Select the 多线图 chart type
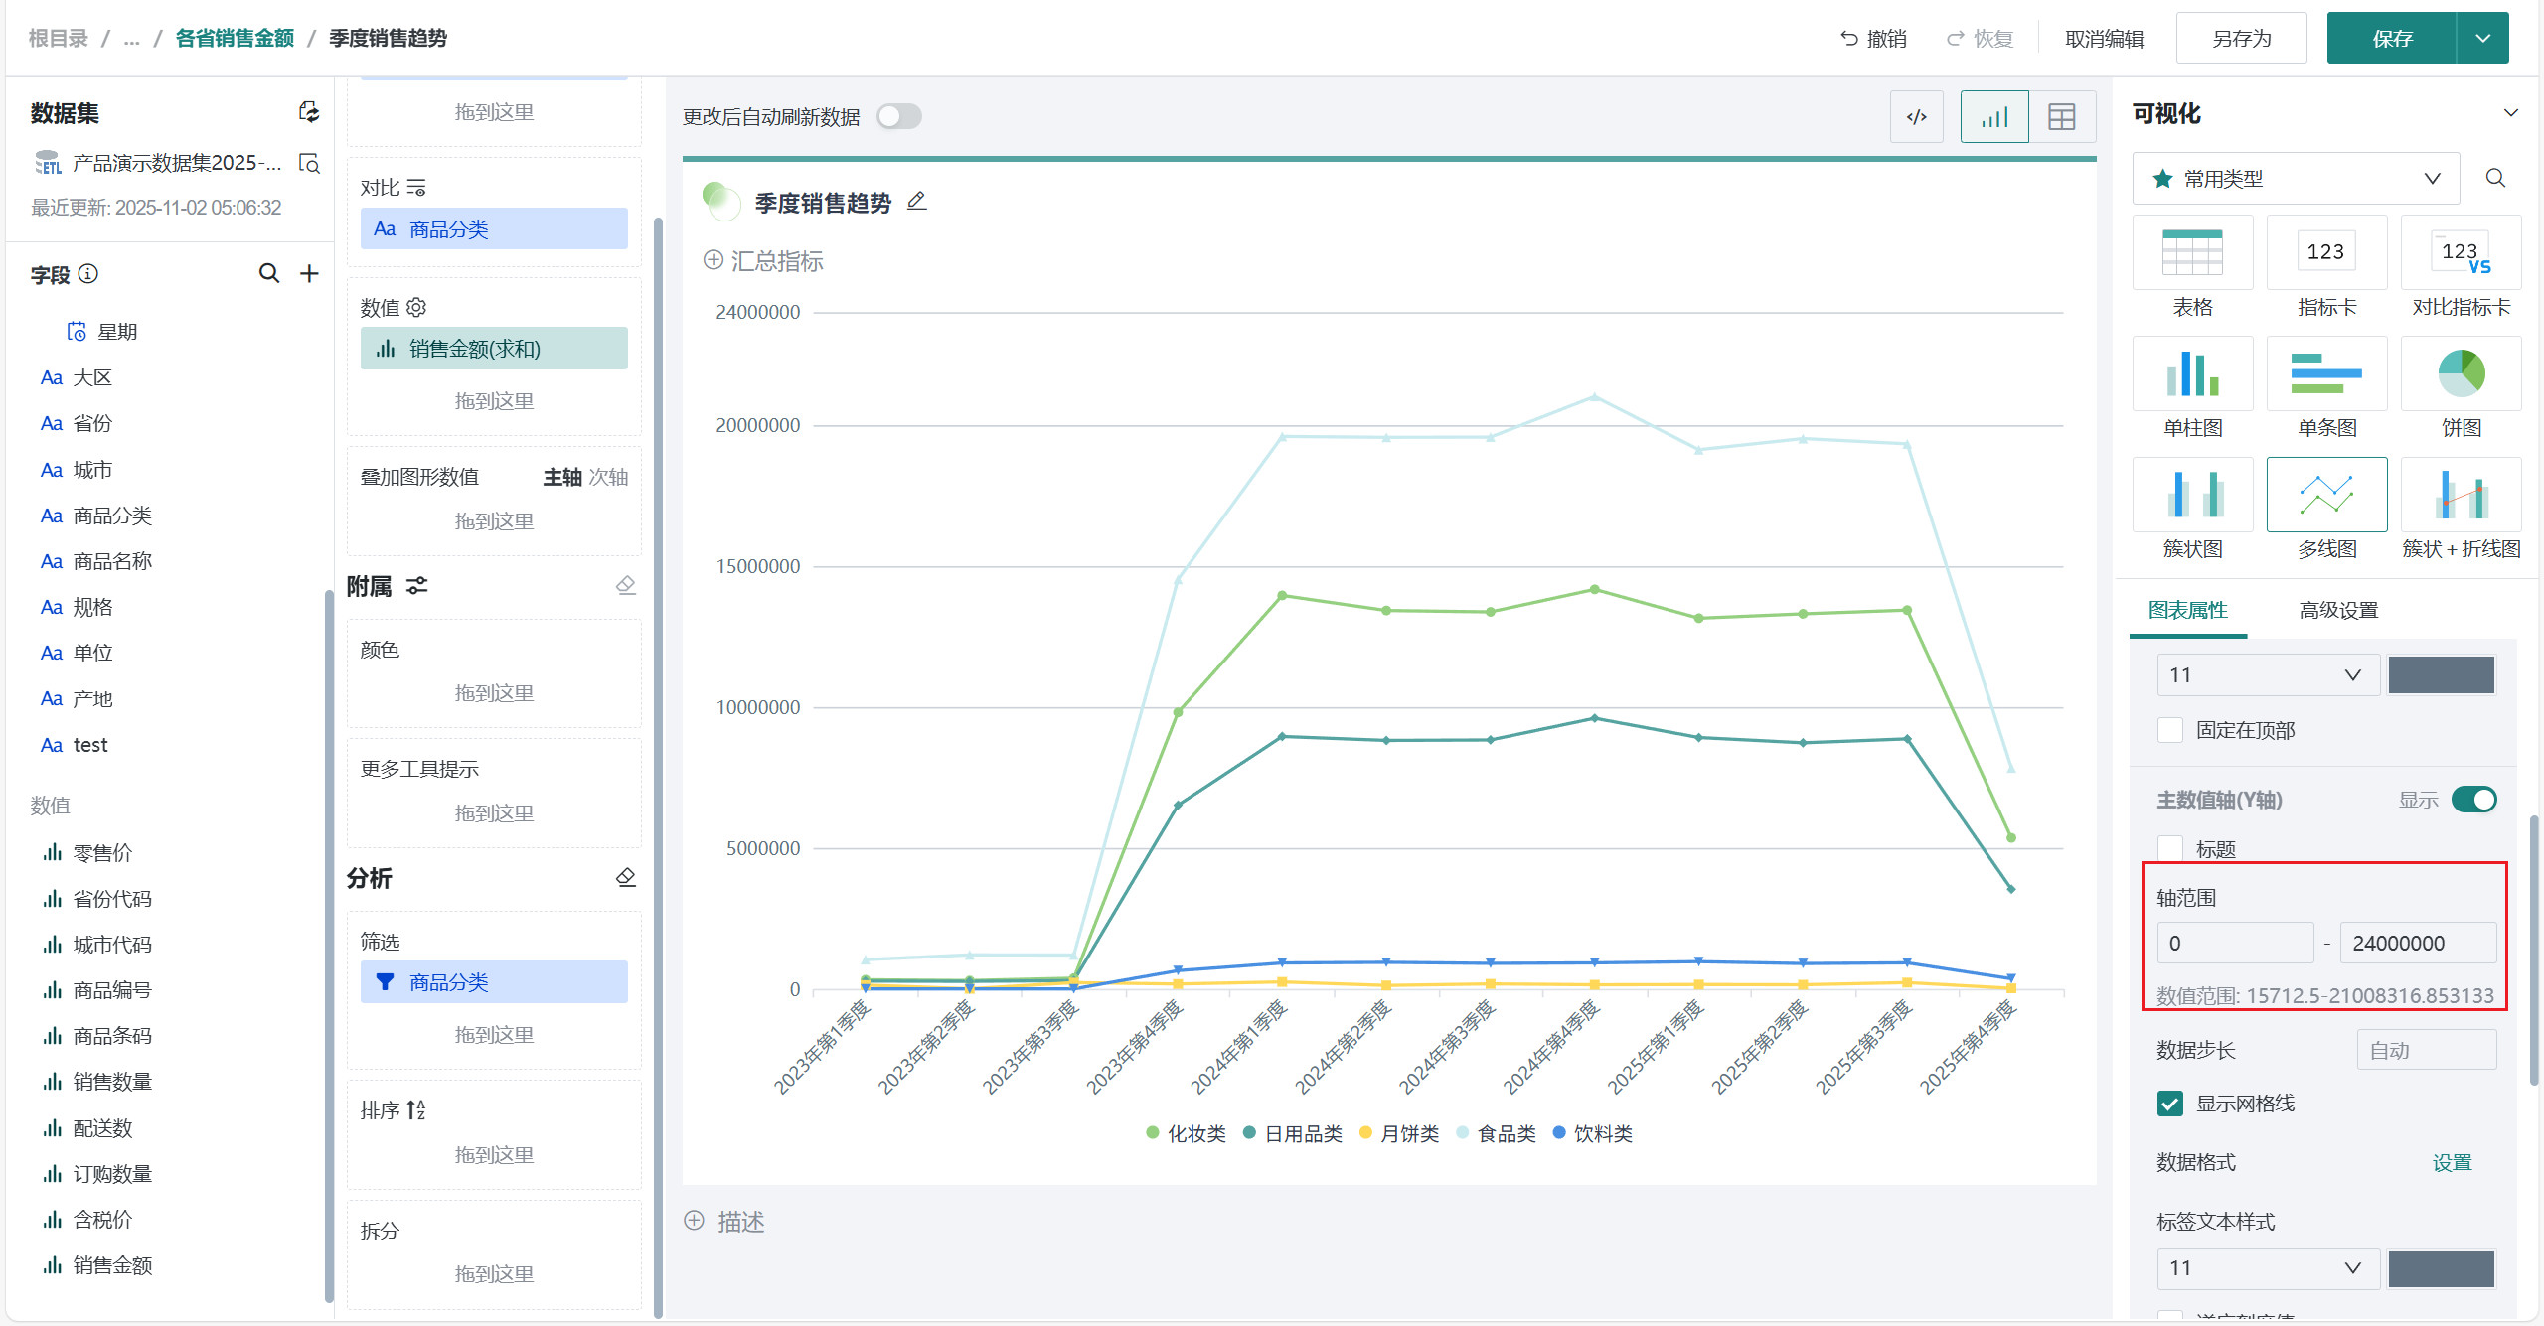This screenshot has width=2544, height=1326. [2325, 496]
